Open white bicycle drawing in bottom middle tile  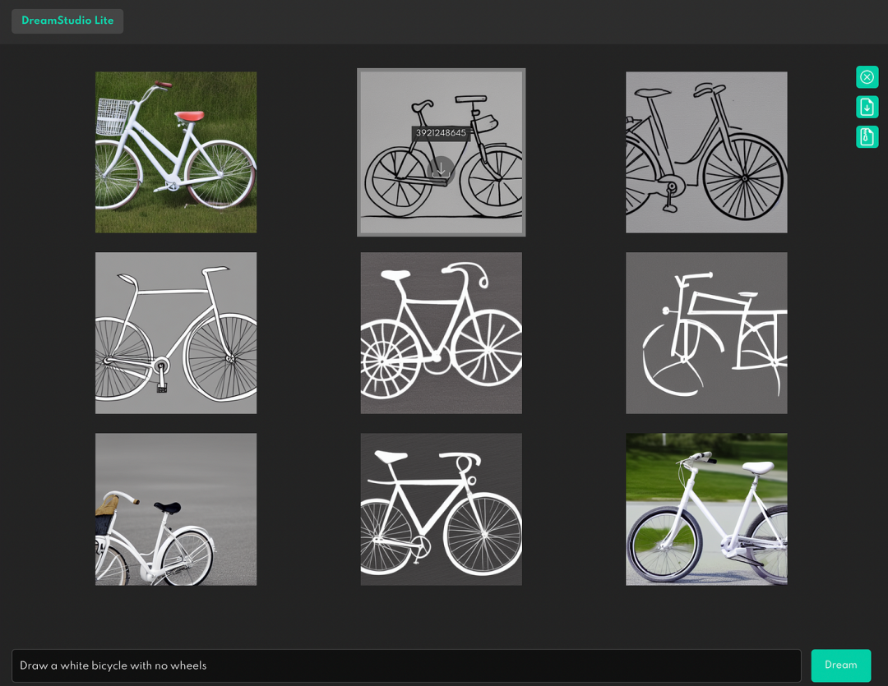click(x=442, y=509)
